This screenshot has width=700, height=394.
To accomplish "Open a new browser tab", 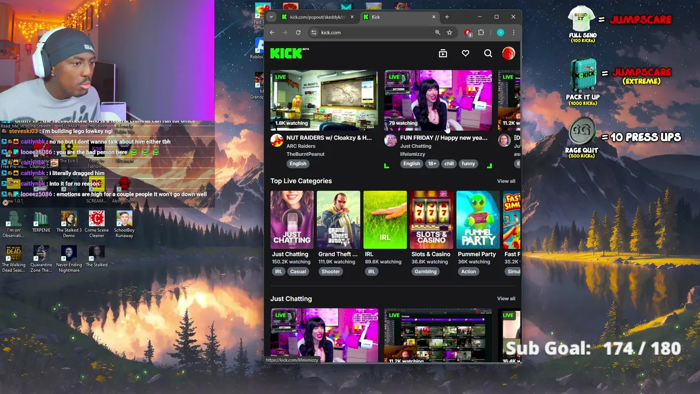I will click(447, 17).
